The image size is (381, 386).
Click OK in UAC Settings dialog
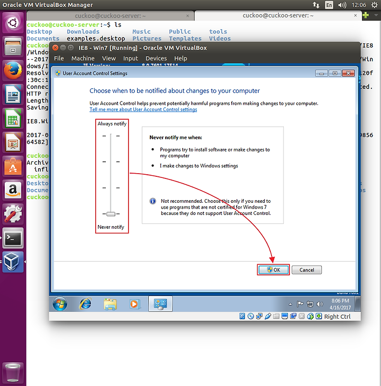coord(273,270)
